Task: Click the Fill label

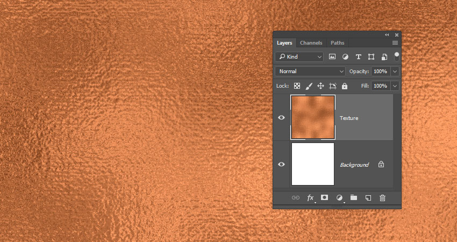Action: (365, 86)
